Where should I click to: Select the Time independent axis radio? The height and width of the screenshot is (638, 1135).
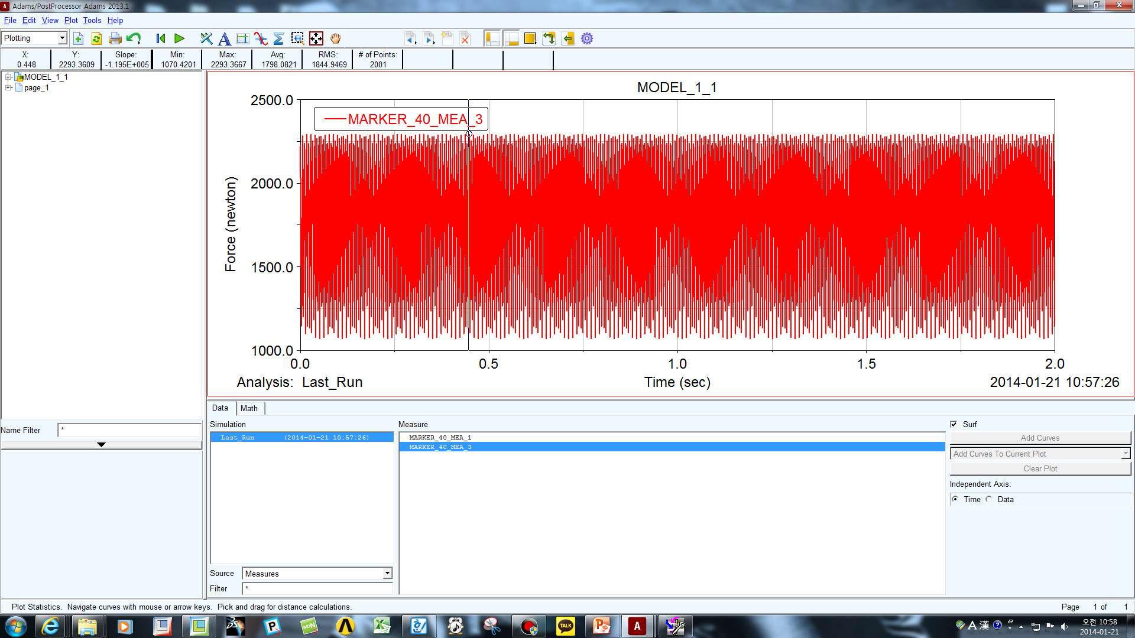tap(955, 499)
